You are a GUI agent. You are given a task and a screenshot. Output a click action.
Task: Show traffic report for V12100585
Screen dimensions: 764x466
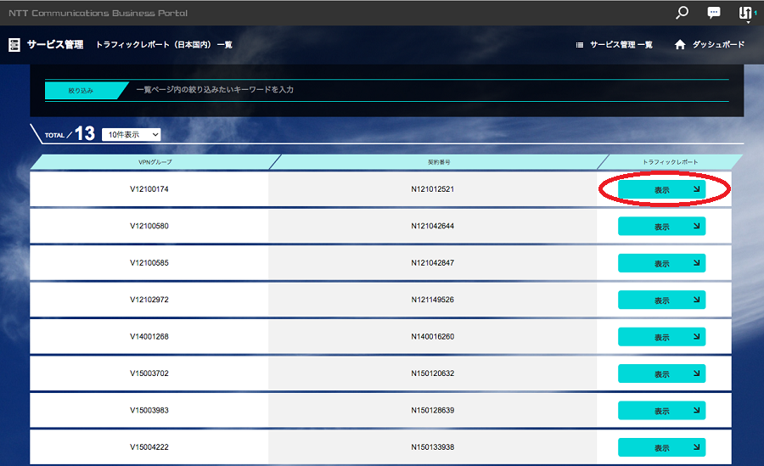(x=661, y=263)
